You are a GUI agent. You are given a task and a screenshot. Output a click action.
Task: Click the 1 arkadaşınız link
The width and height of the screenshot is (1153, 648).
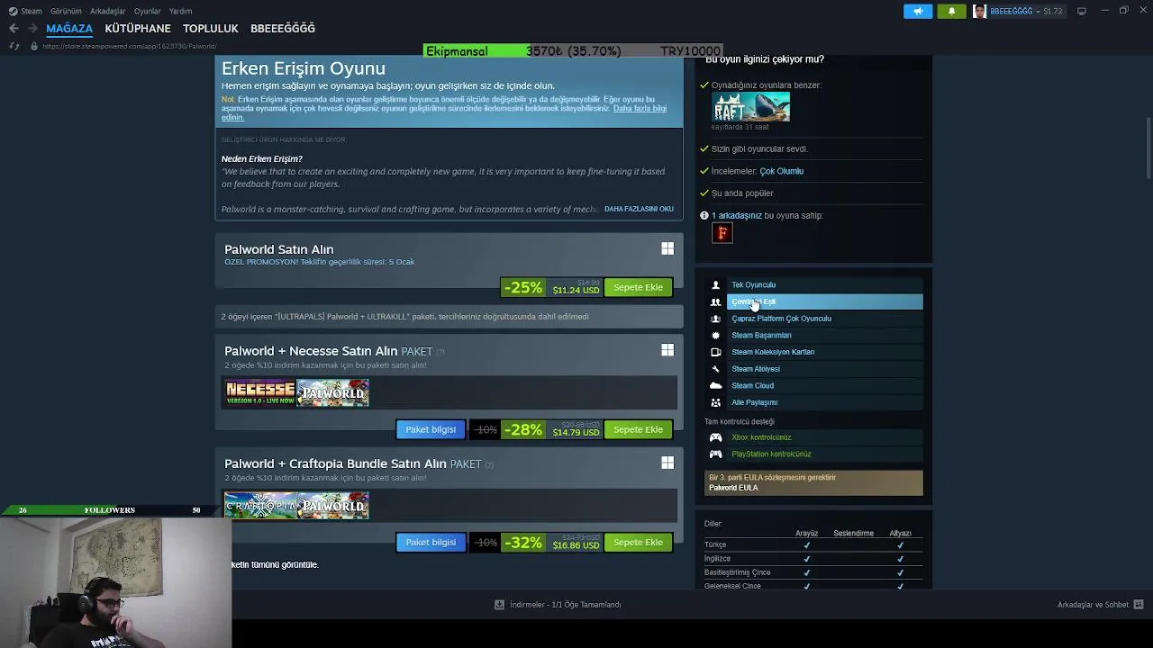(737, 216)
